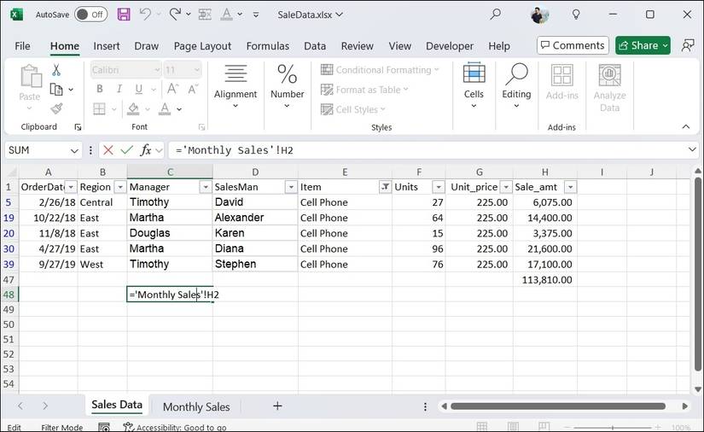
Task: Click the Borders icon
Action: point(99,108)
